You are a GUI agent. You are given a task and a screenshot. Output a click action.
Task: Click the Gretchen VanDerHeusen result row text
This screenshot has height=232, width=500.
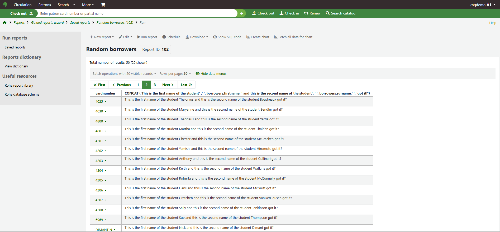(208, 198)
